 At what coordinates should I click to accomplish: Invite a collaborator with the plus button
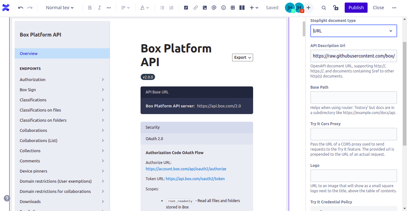[x=308, y=8]
